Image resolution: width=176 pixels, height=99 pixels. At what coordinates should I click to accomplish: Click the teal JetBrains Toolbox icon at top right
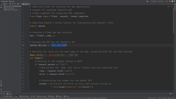[x=175, y=1]
